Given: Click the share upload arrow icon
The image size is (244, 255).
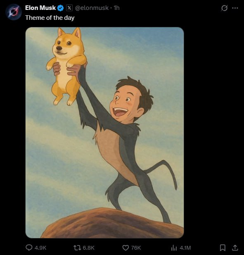Looking at the screenshot, I should click(235, 248).
